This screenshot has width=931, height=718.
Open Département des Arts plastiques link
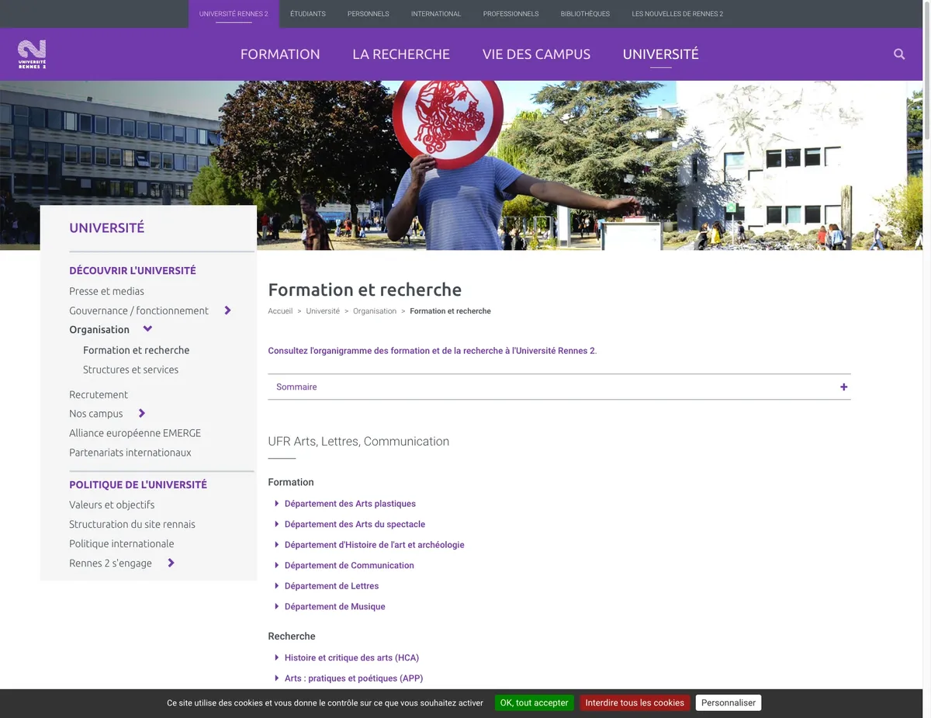tap(350, 504)
